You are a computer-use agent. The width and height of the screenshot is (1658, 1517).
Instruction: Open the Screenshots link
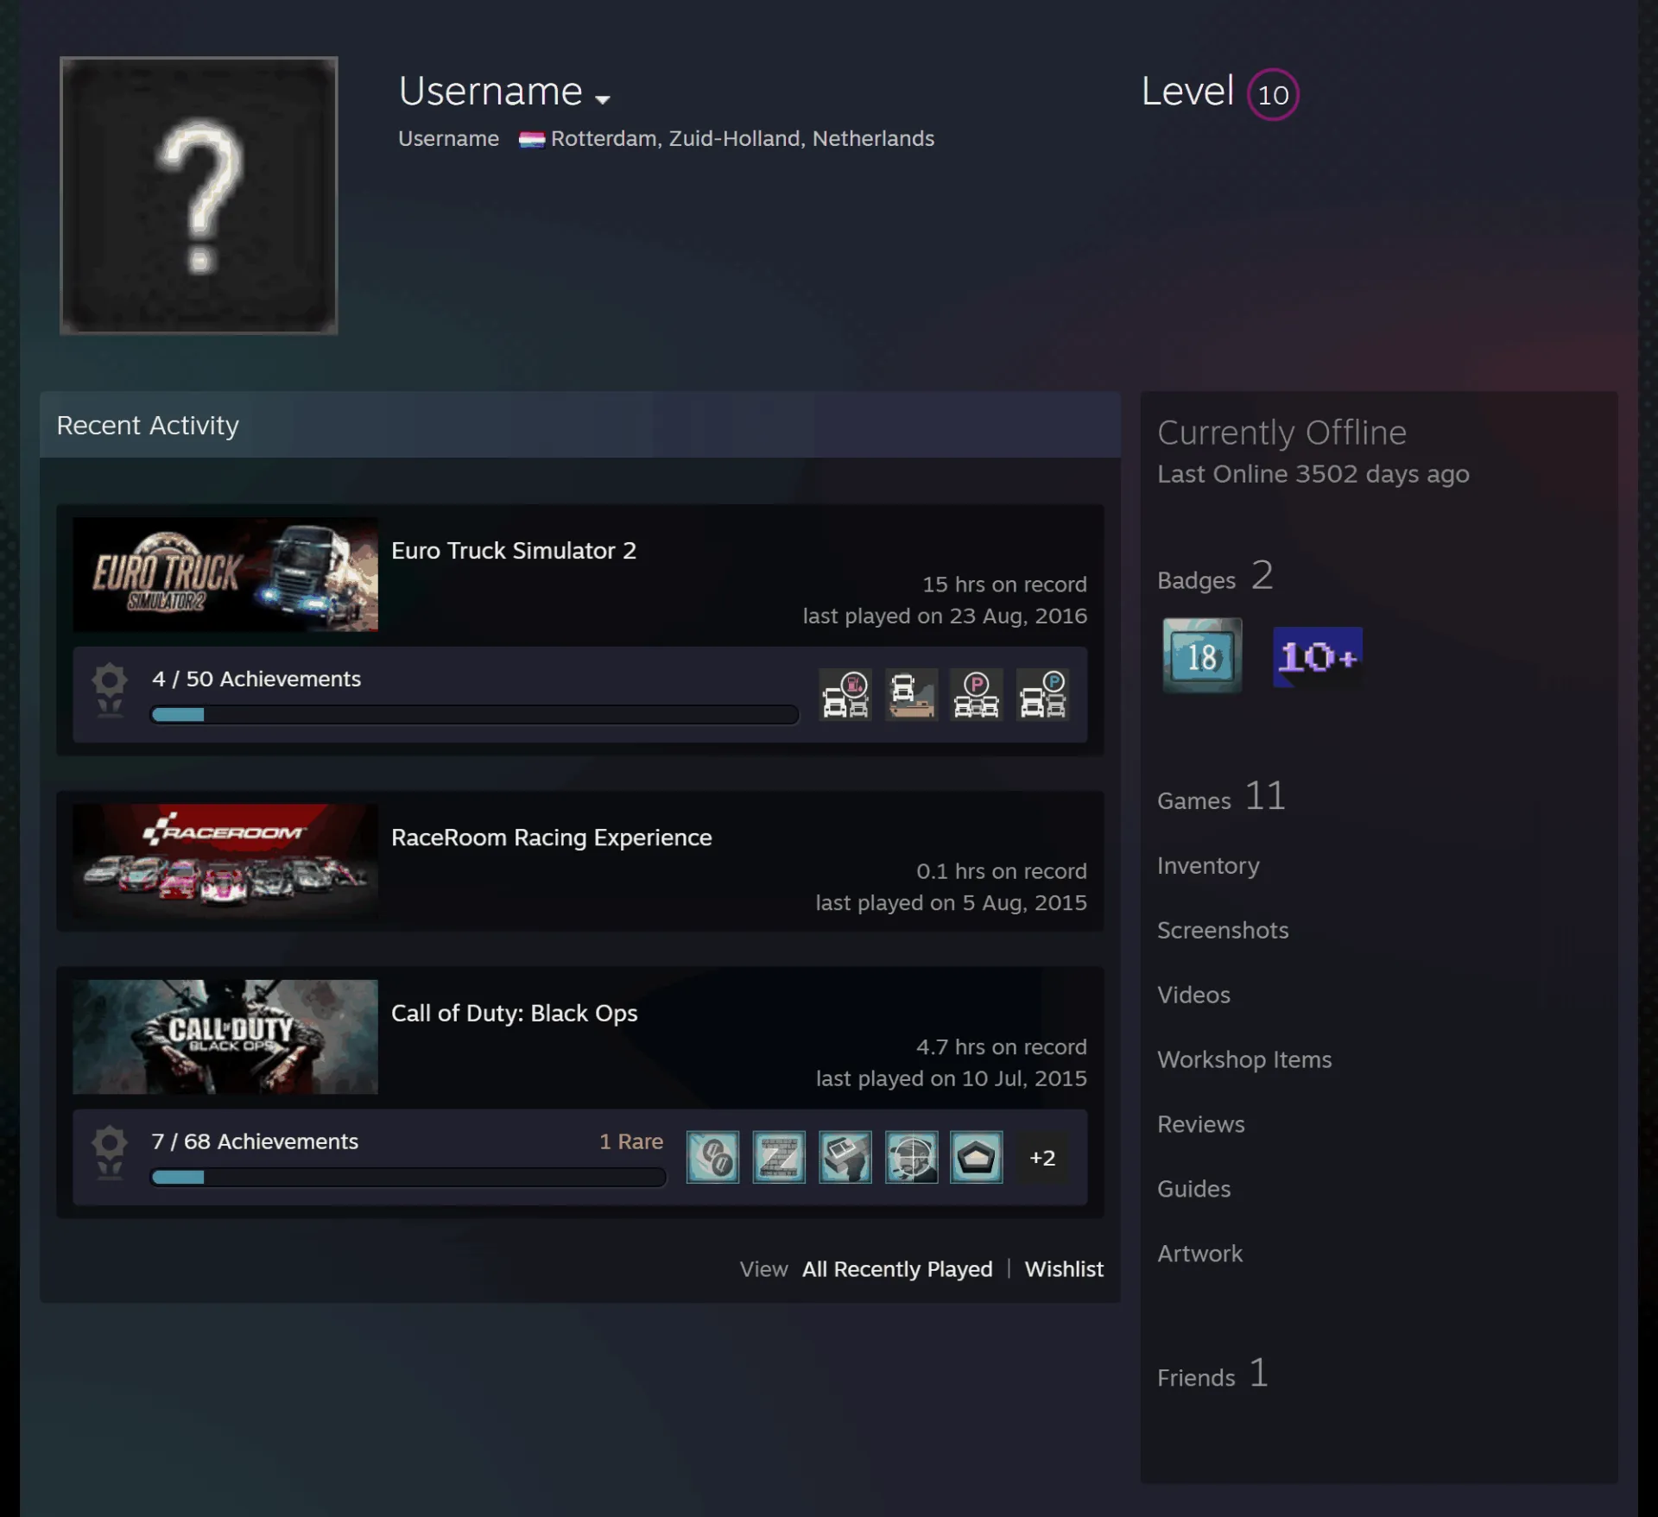click(x=1223, y=931)
